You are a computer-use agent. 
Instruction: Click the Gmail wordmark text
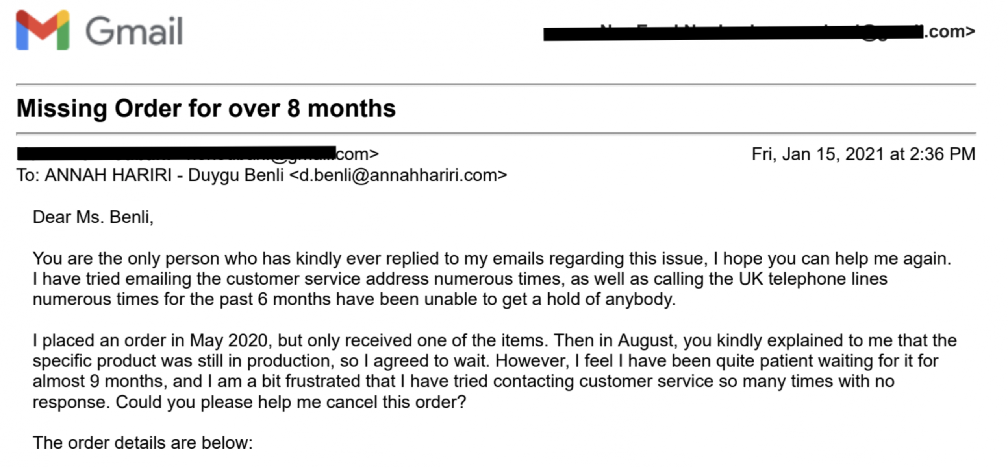click(134, 31)
